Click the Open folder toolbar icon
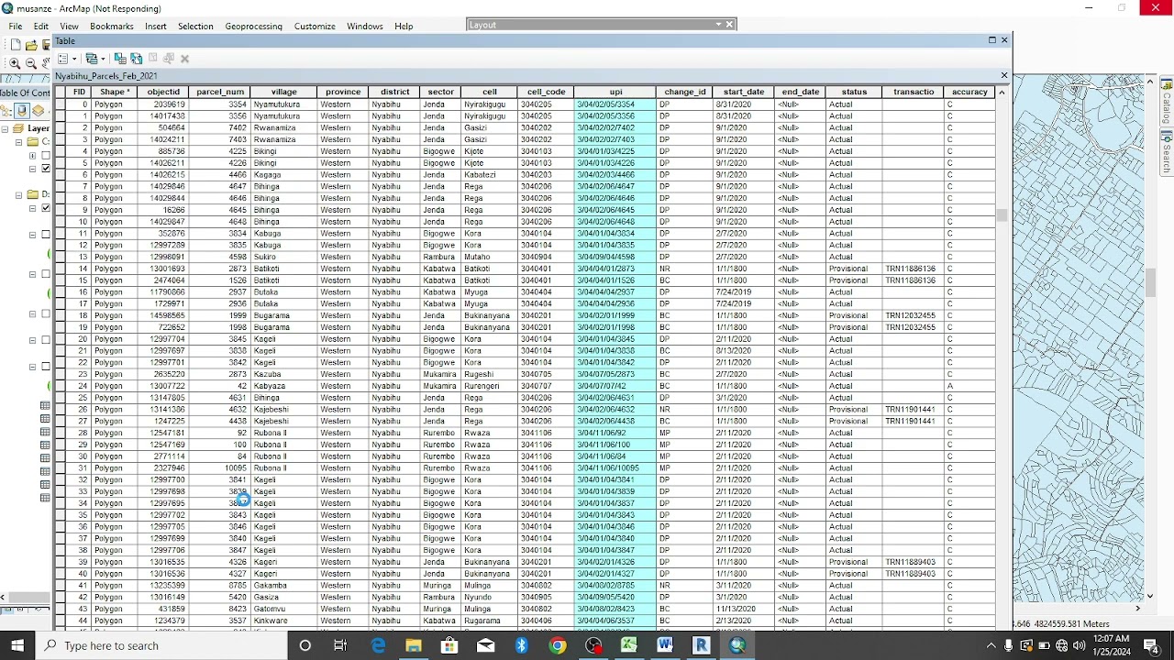Viewport: 1174px width, 660px height. [x=31, y=44]
